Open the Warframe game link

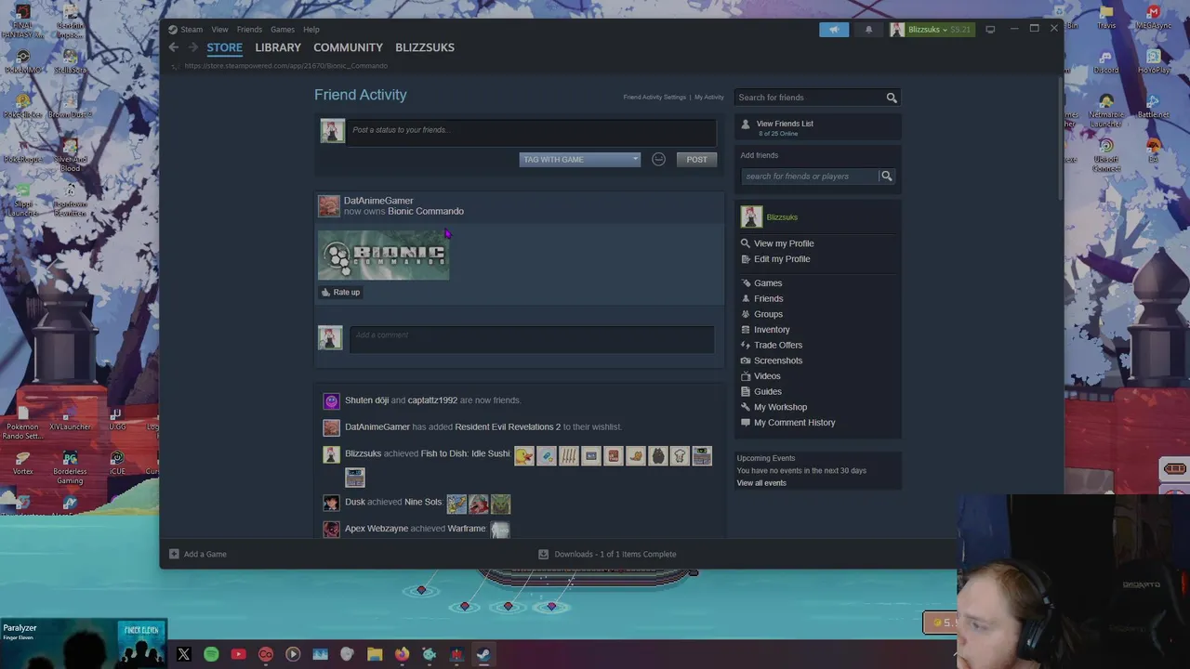point(467,529)
